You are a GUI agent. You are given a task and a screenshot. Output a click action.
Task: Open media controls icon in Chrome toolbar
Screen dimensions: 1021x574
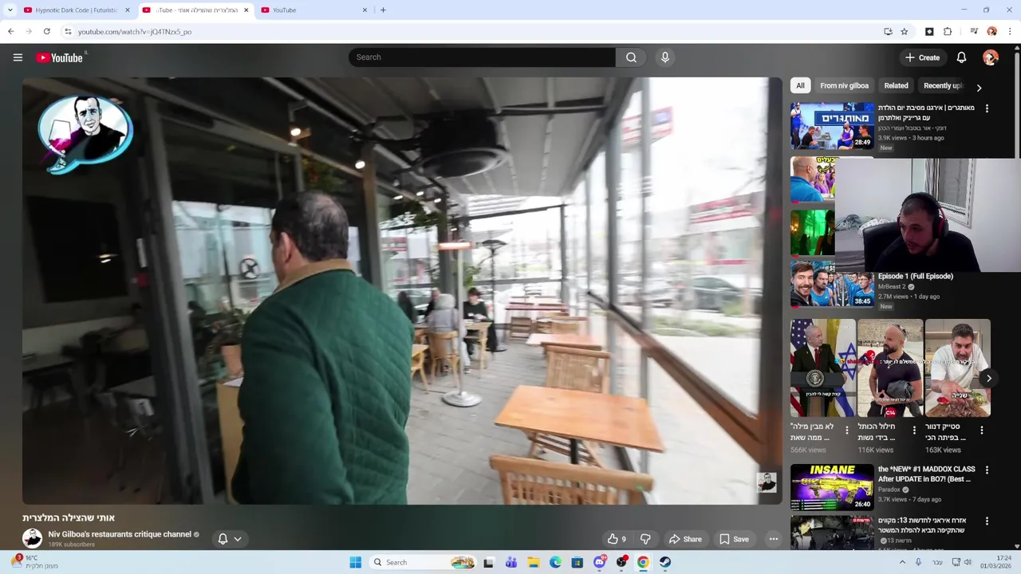coord(974,32)
